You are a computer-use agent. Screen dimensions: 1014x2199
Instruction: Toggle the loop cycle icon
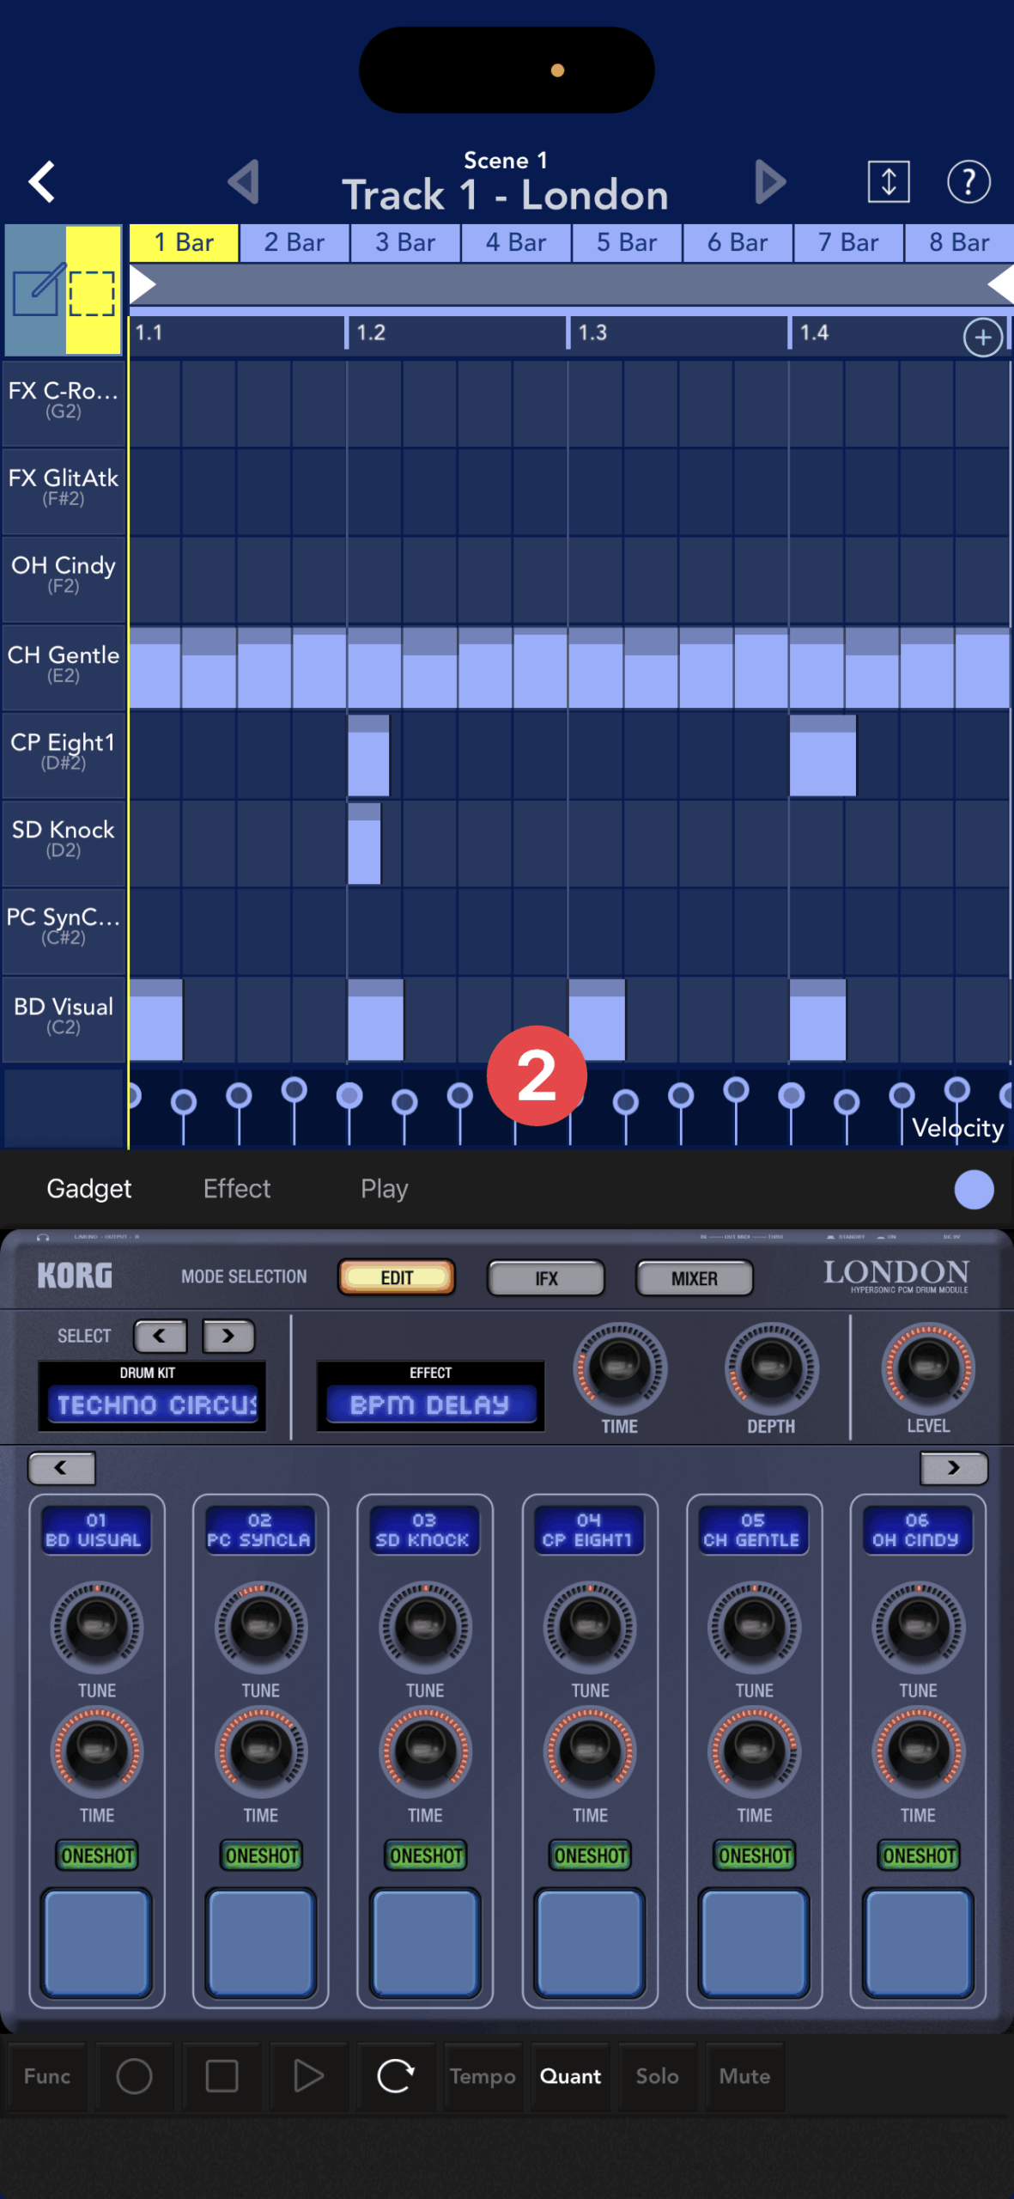coord(396,2076)
